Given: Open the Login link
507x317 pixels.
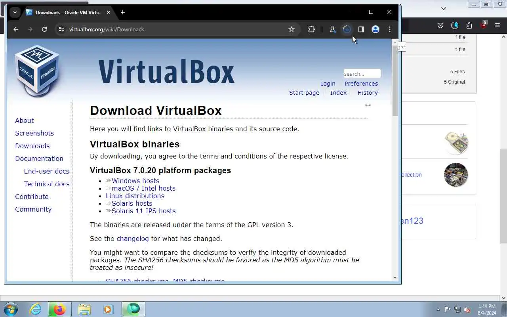Looking at the screenshot, I should point(328,84).
